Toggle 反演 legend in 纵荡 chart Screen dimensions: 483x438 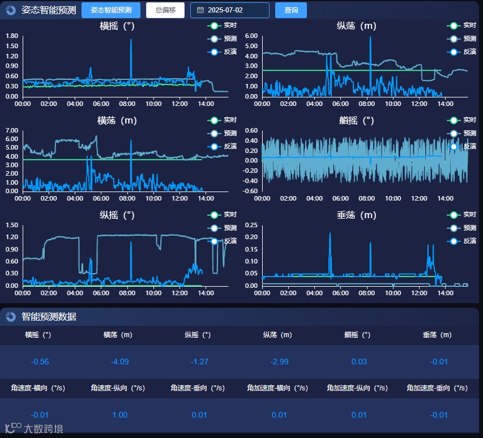461,52
